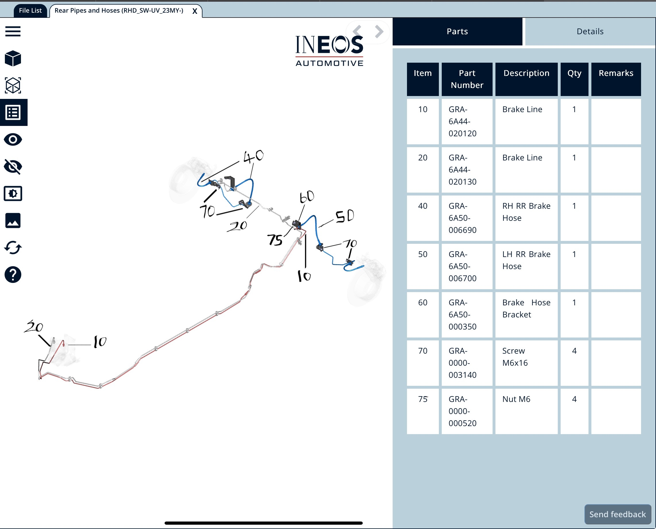Screen dimensions: 656x529
Task: Click the solid 3D cube icon
Action: click(x=13, y=59)
